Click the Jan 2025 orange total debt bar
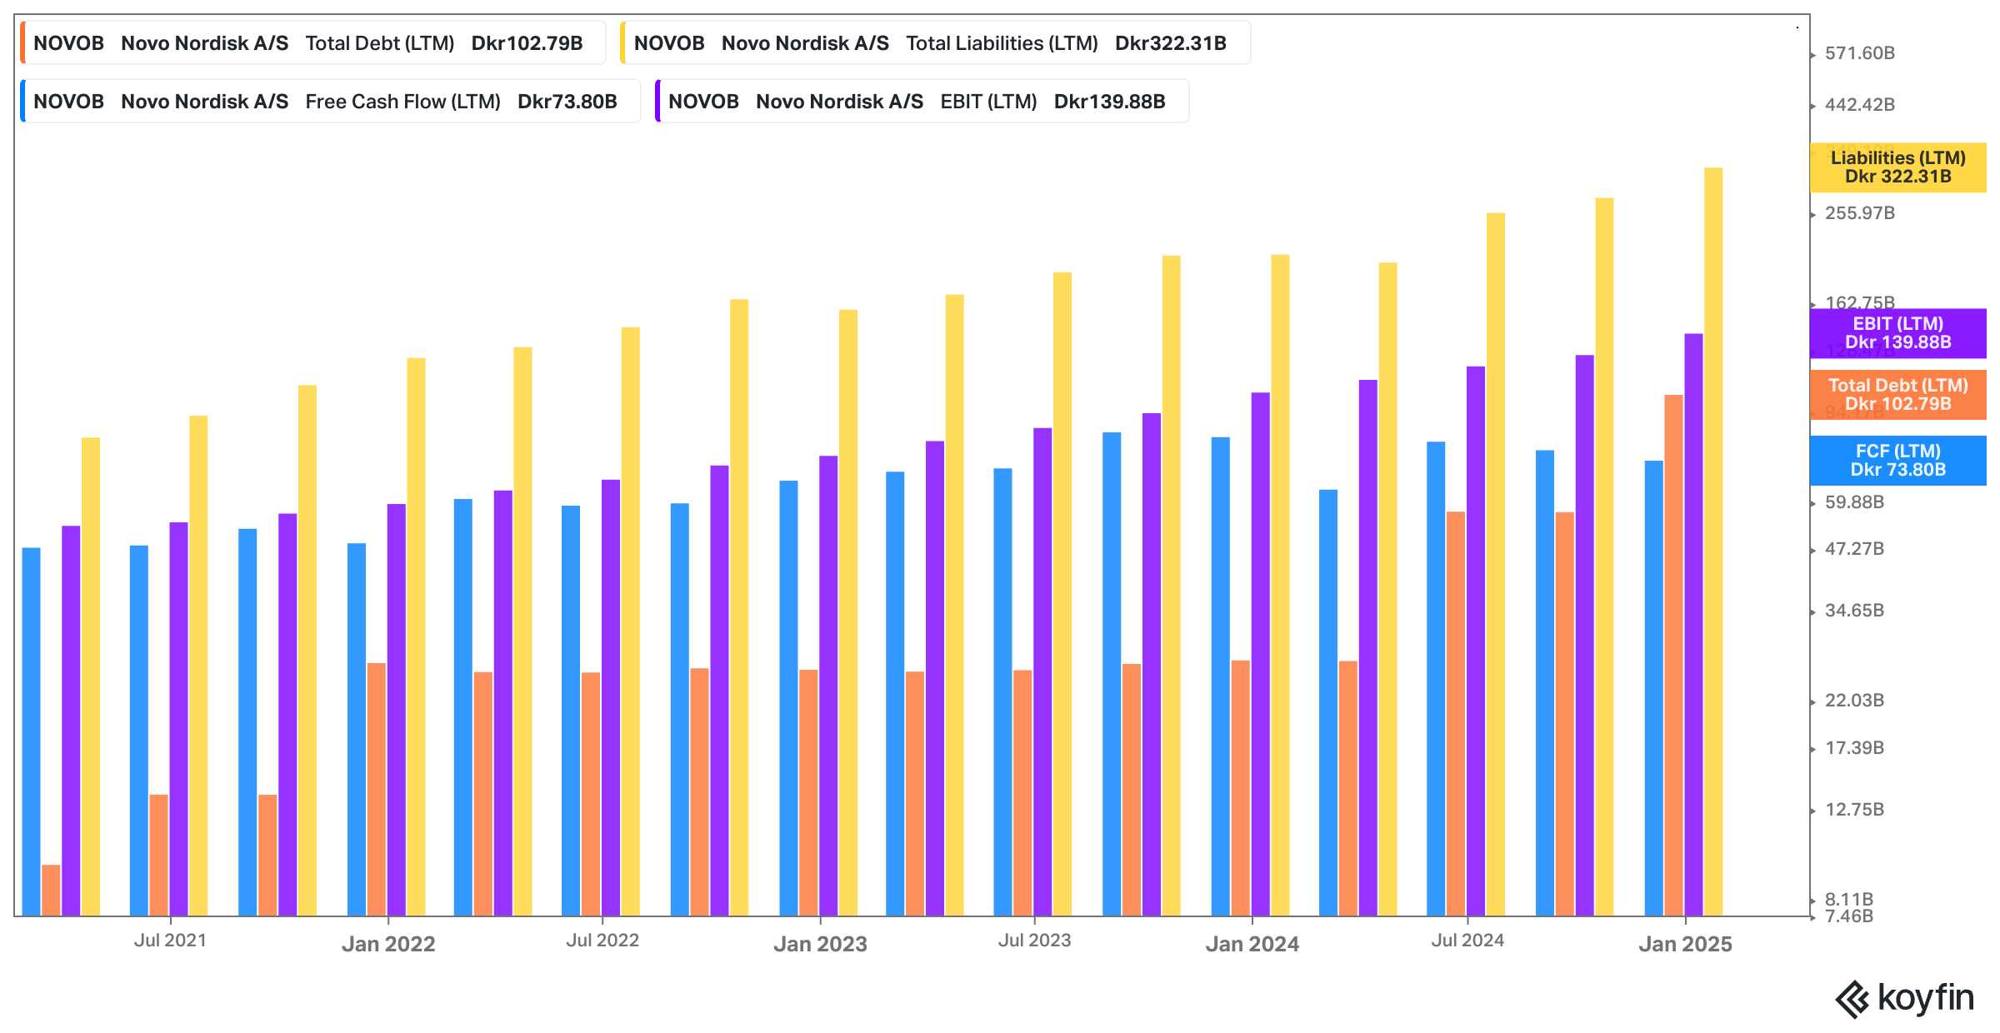 [x=1673, y=655]
